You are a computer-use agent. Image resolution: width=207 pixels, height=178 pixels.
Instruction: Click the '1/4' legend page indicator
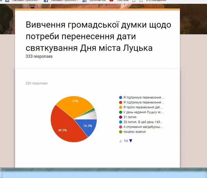pos(126,141)
